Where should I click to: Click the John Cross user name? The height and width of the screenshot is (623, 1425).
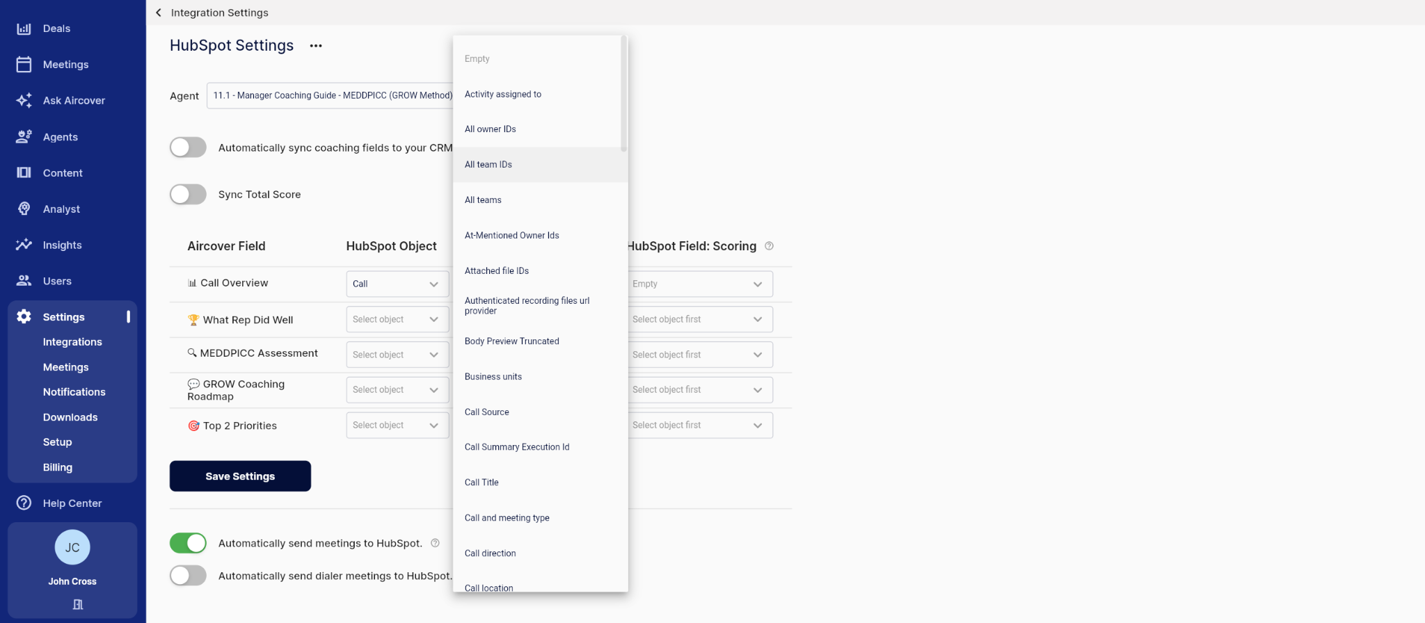point(72,581)
